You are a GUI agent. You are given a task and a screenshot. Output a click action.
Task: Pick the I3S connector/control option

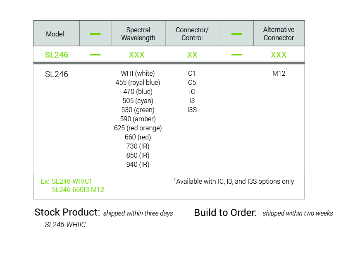(192, 110)
